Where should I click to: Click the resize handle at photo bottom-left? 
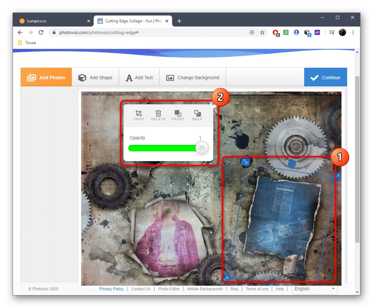click(x=227, y=277)
